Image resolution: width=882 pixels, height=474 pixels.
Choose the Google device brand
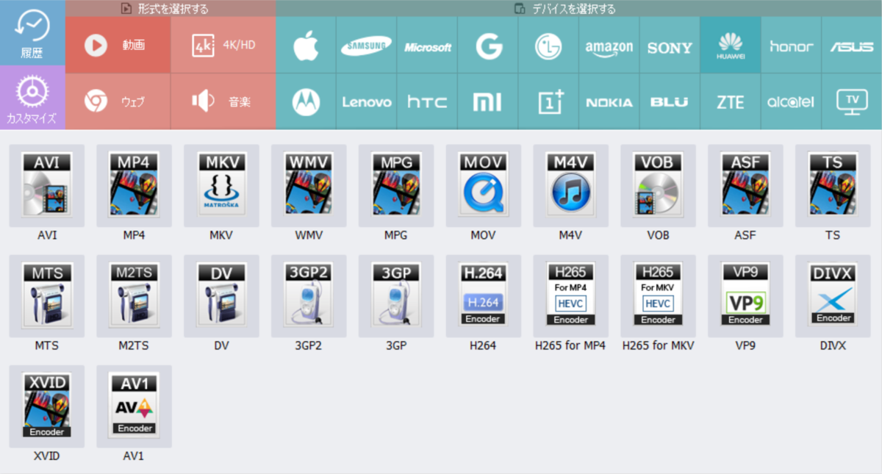pos(488,46)
